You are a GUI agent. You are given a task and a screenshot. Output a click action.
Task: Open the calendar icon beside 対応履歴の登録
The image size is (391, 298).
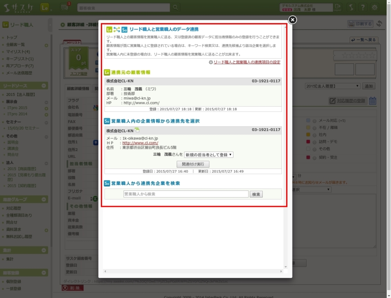373,101
